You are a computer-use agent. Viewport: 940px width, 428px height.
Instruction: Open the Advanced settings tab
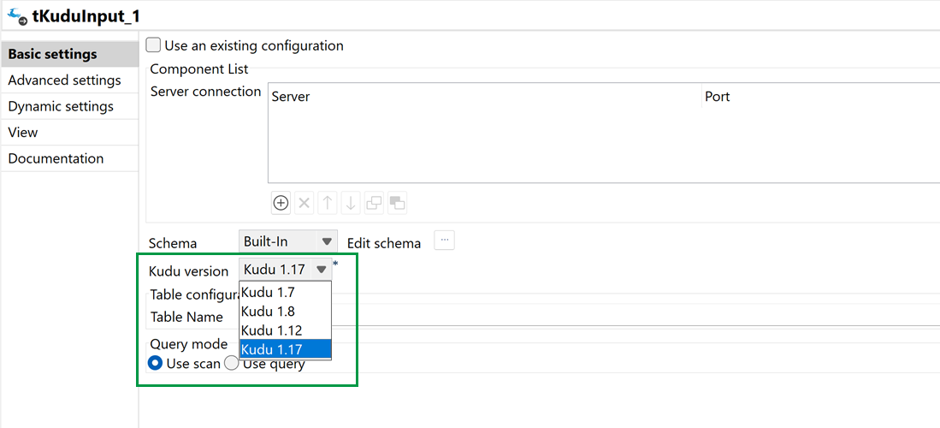(x=69, y=80)
